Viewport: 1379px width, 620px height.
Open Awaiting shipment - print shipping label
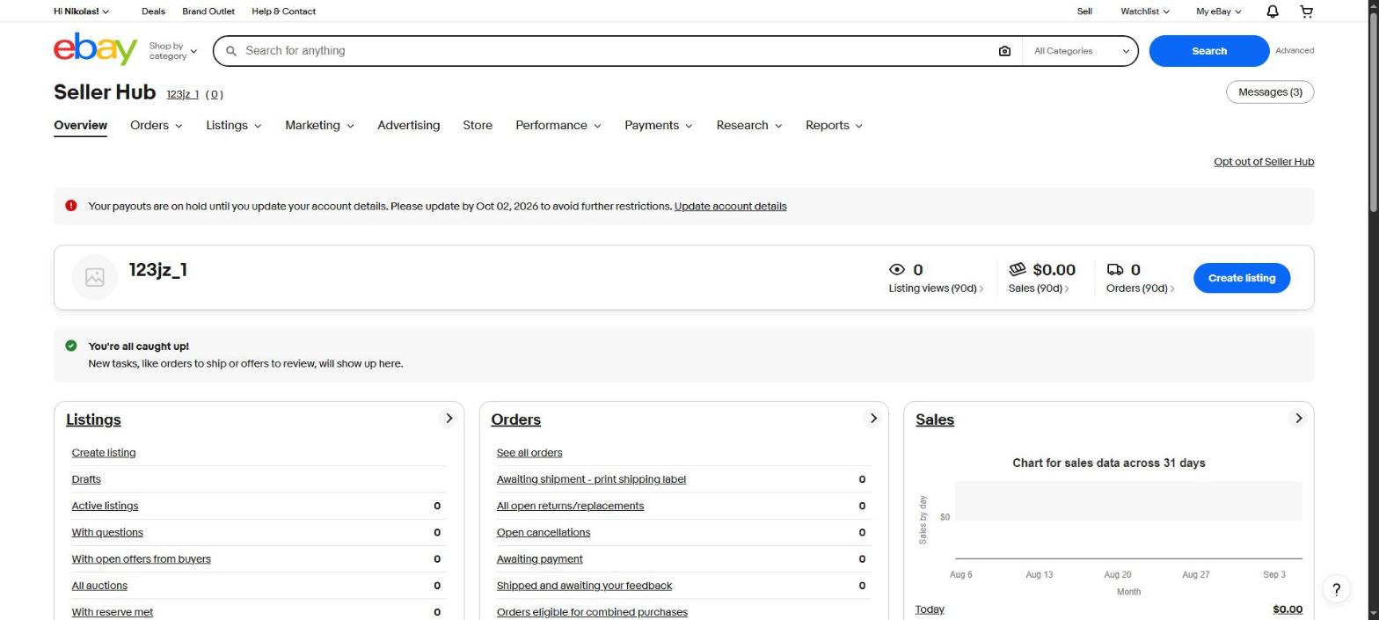(x=591, y=479)
